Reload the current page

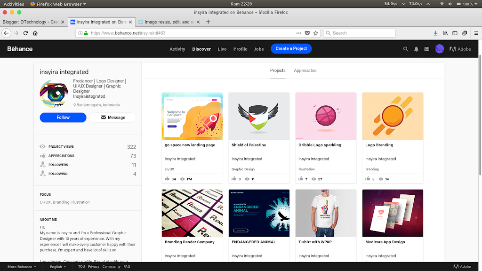(25, 33)
